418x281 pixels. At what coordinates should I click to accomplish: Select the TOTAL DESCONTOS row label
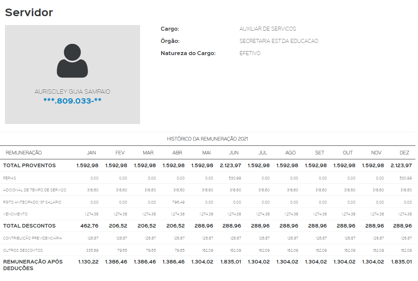coord(29,226)
